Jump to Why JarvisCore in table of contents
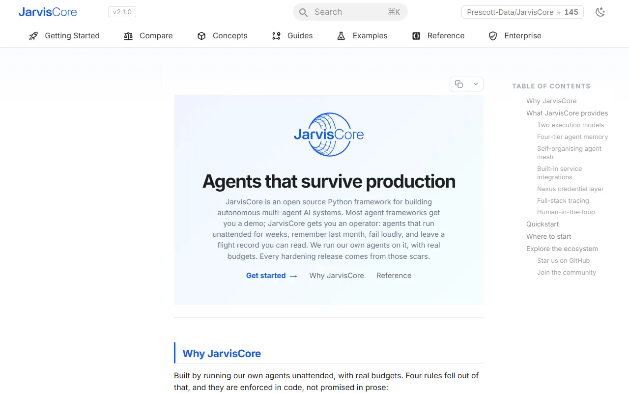Screen dimensions: 629x393 pyautogui.click(x=551, y=101)
